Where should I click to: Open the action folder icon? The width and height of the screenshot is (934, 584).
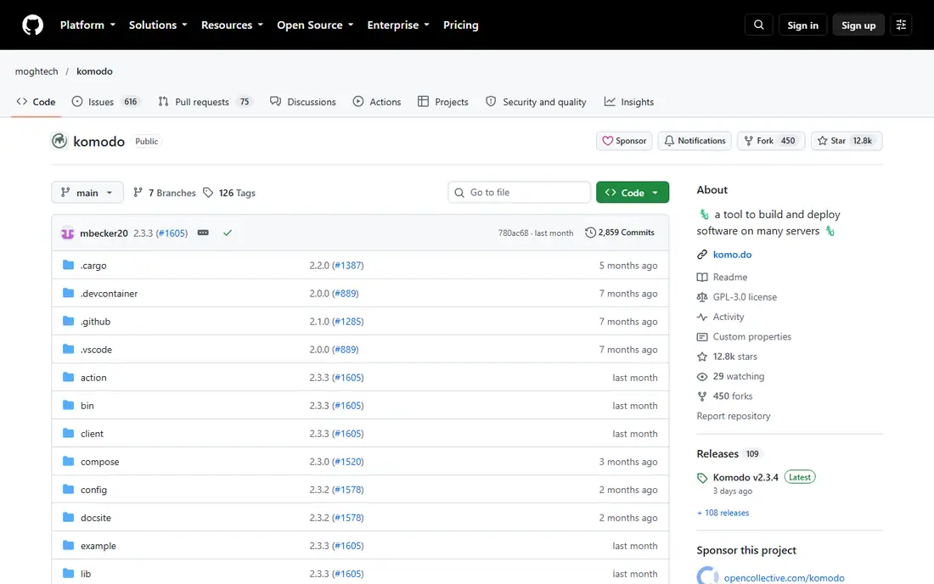click(69, 377)
